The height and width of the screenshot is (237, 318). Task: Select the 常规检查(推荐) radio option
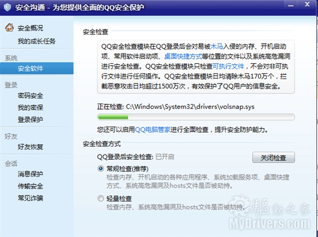101,168
